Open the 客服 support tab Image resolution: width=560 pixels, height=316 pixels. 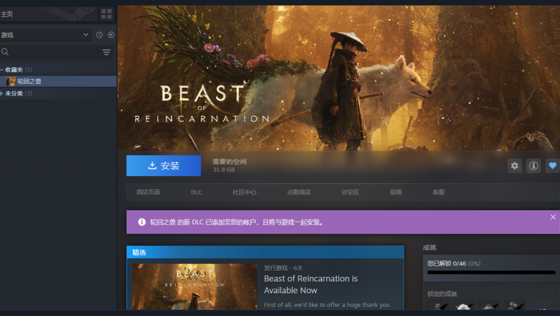click(439, 192)
